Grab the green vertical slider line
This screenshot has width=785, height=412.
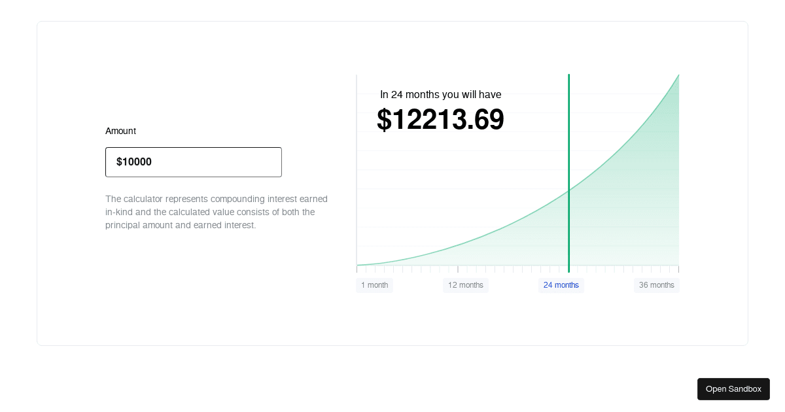[568, 173]
